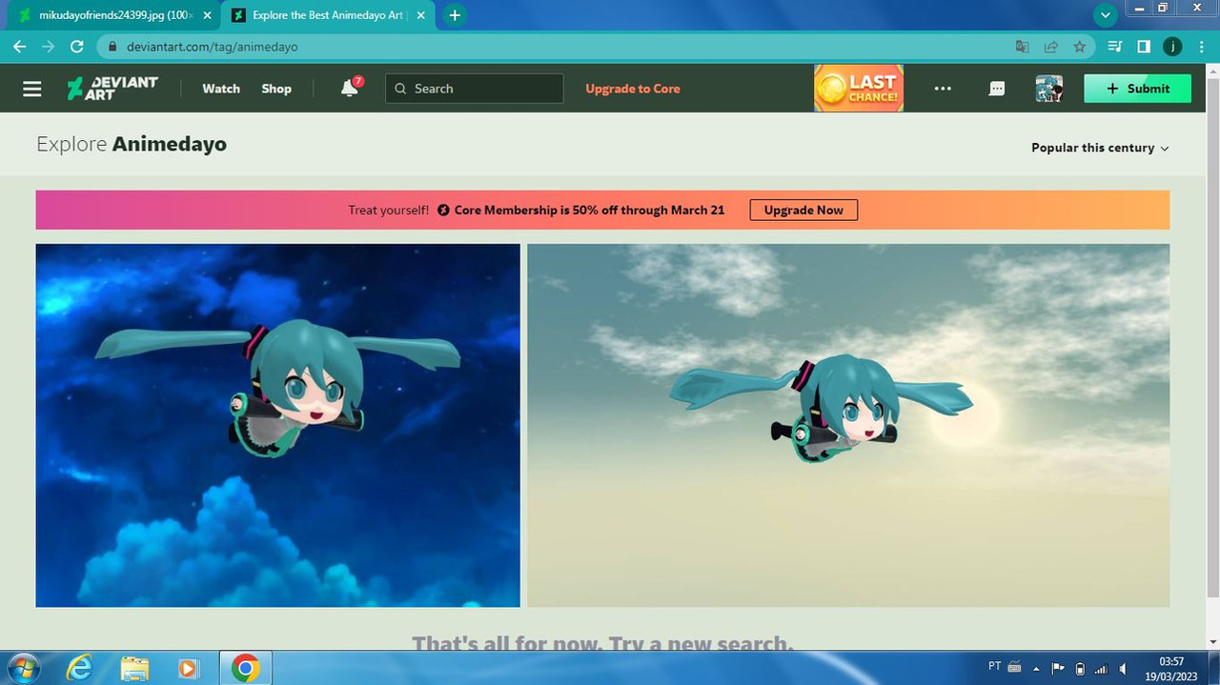1220x685 pixels.
Task: Open the three-dot more options in DeviantArt header
Action: point(943,89)
